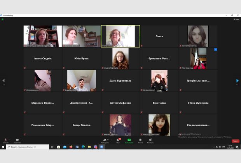Click blue more-options button on Ліза Скоропад tile
This screenshot has height=163, width=241.
pos(215,50)
